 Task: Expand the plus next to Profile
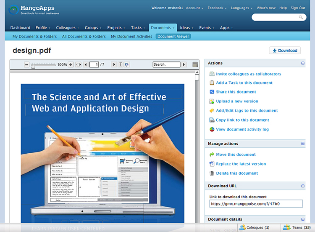click(x=50, y=28)
